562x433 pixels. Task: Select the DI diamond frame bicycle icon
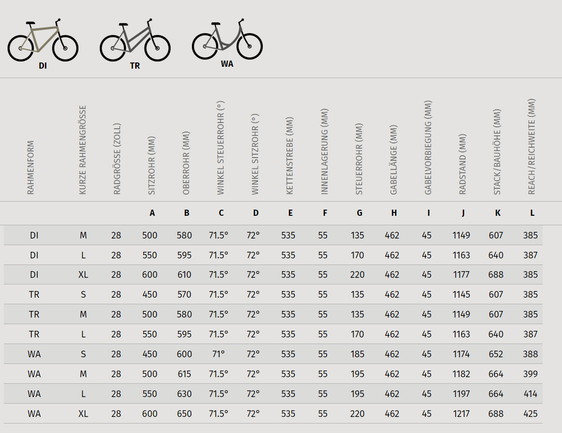pyautogui.click(x=43, y=40)
